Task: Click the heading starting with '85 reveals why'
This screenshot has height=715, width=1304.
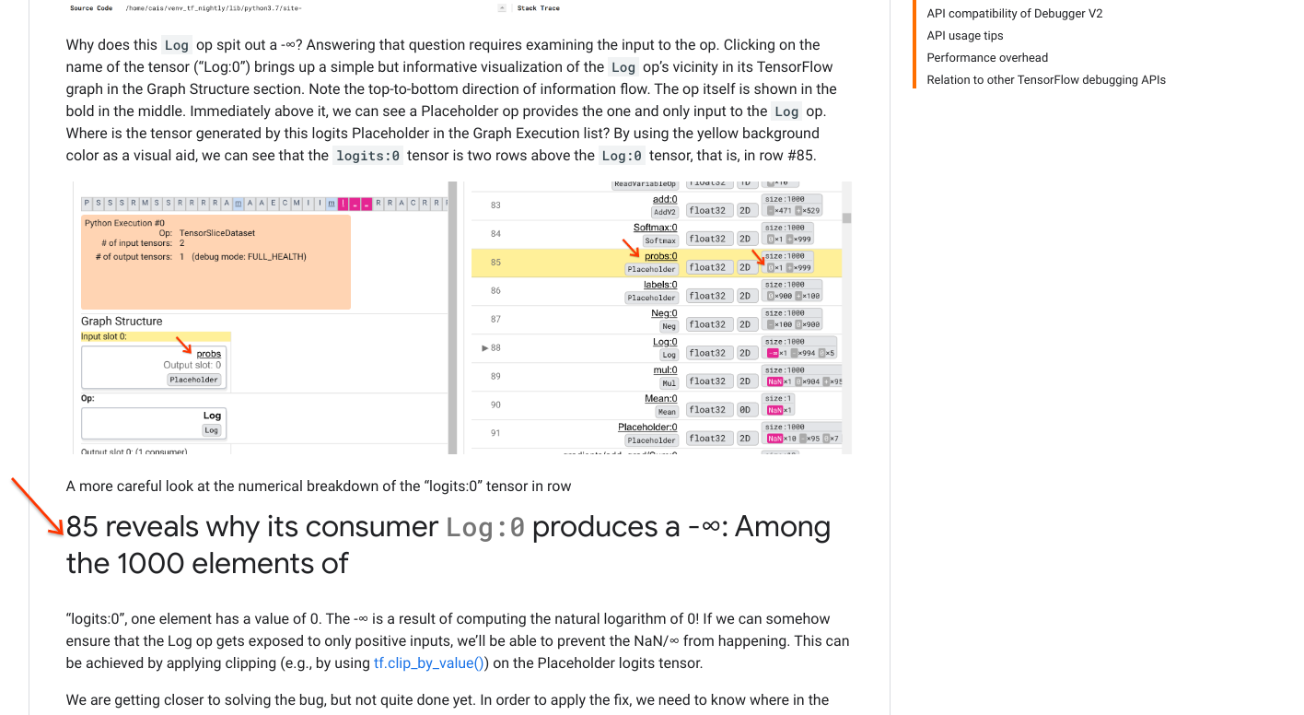Action: (448, 545)
